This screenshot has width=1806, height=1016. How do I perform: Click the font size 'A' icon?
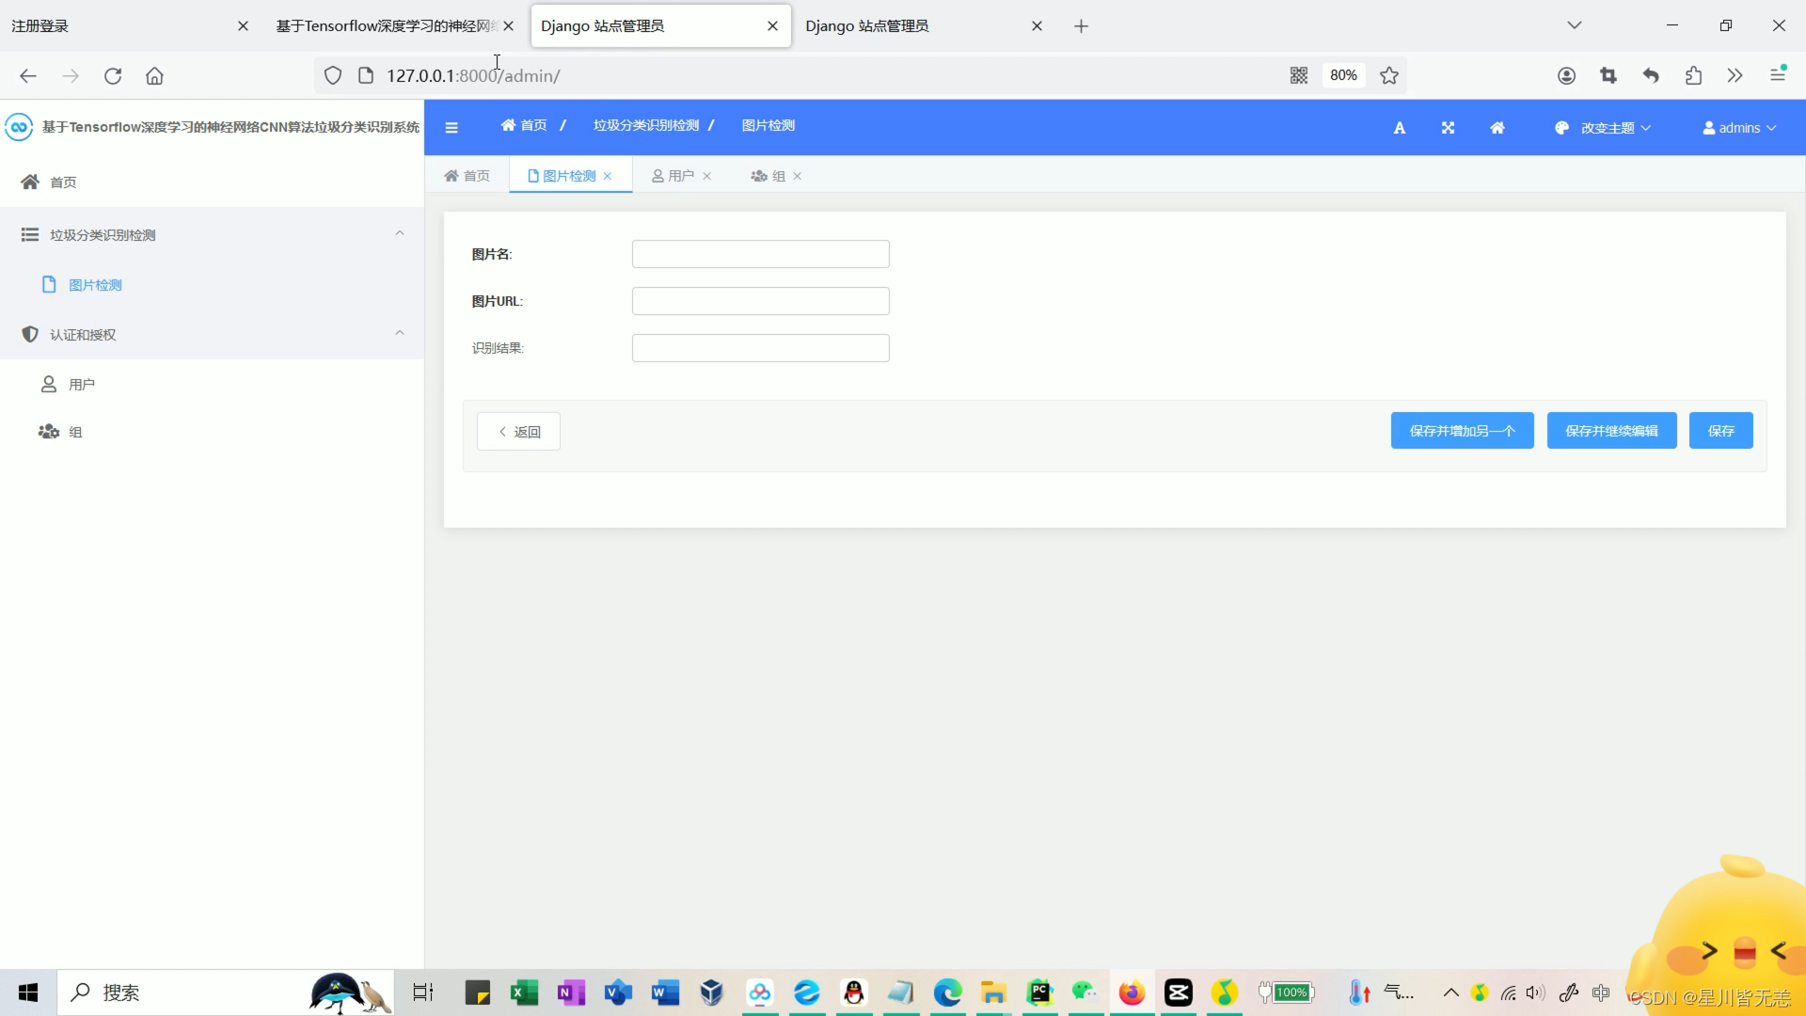[x=1400, y=128]
